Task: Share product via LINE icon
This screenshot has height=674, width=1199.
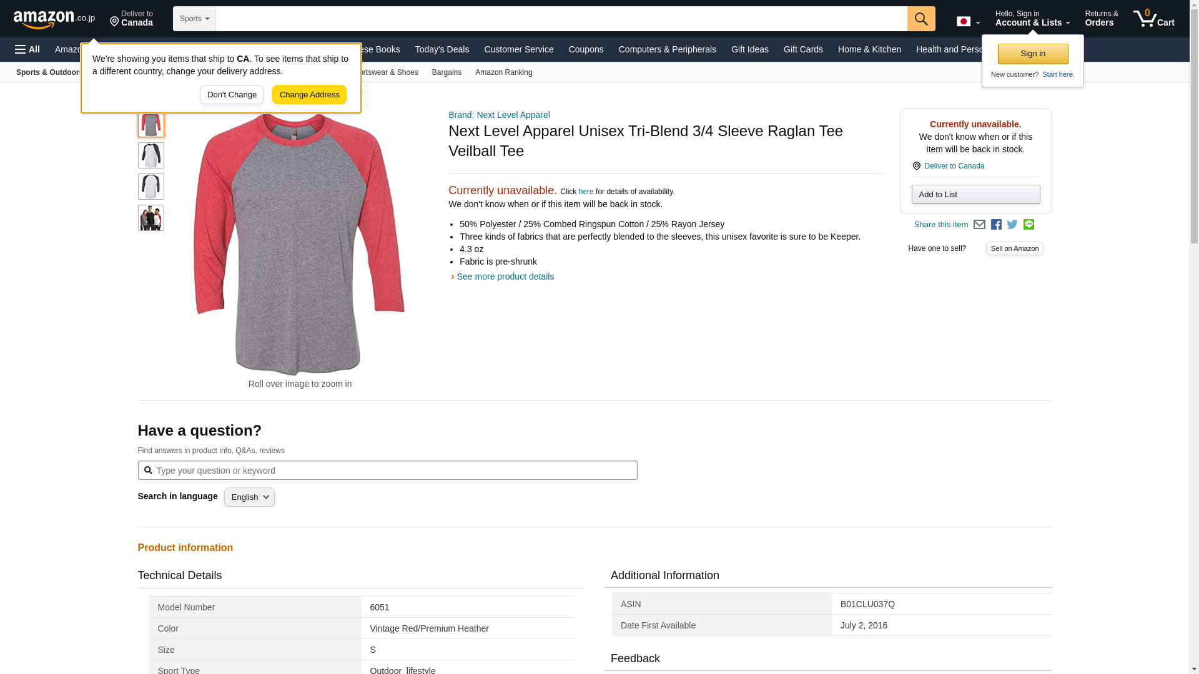Action: tap(1029, 225)
